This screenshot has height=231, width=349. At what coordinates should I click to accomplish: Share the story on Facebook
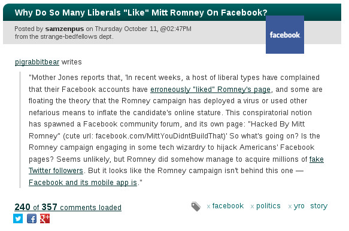point(32,218)
